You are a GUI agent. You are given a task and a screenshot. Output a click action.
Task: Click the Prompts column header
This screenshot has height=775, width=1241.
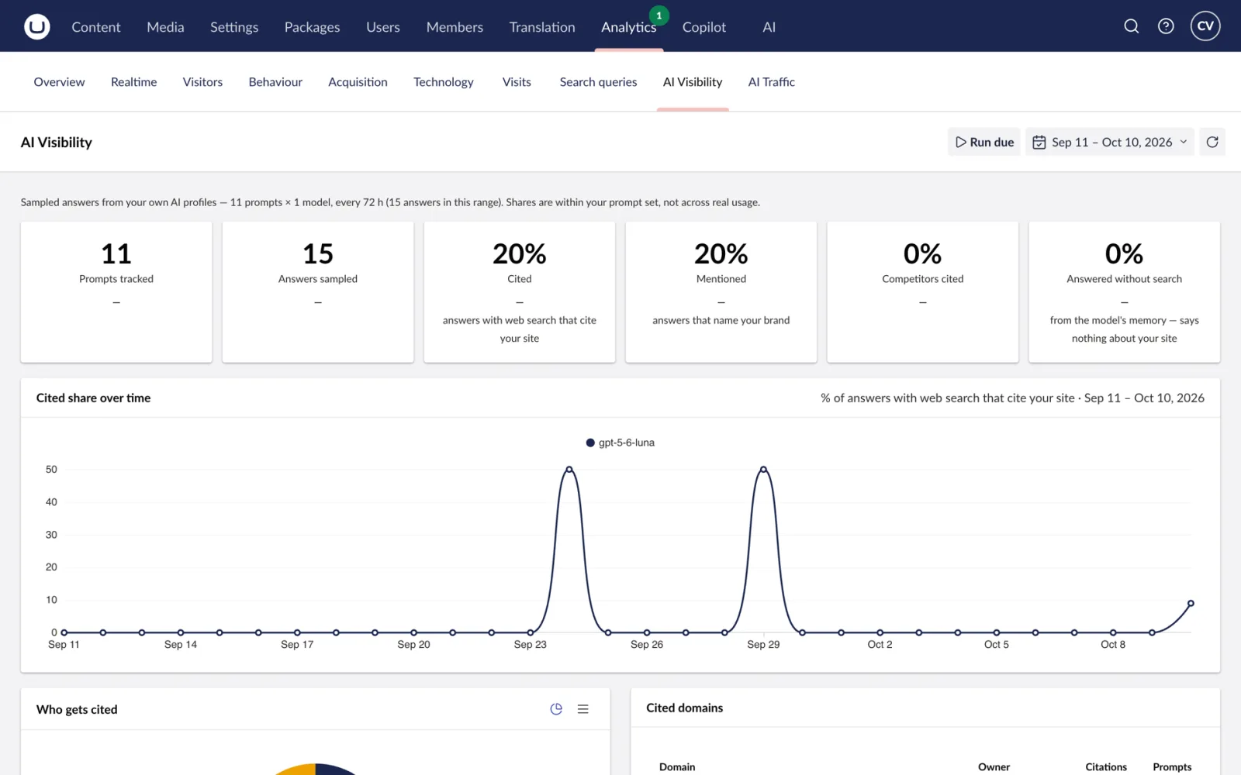[x=1172, y=766]
